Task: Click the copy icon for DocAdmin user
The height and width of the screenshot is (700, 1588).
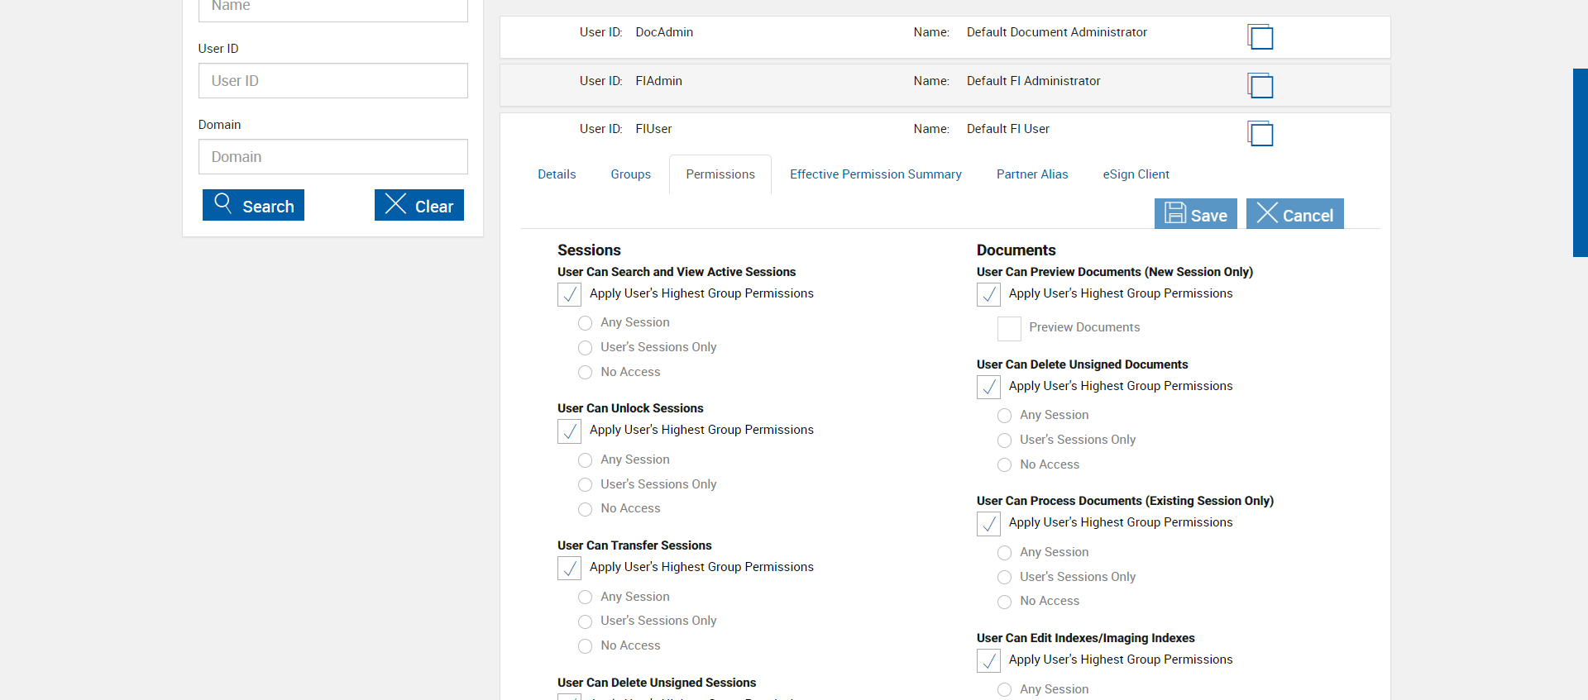Action: point(1260,37)
